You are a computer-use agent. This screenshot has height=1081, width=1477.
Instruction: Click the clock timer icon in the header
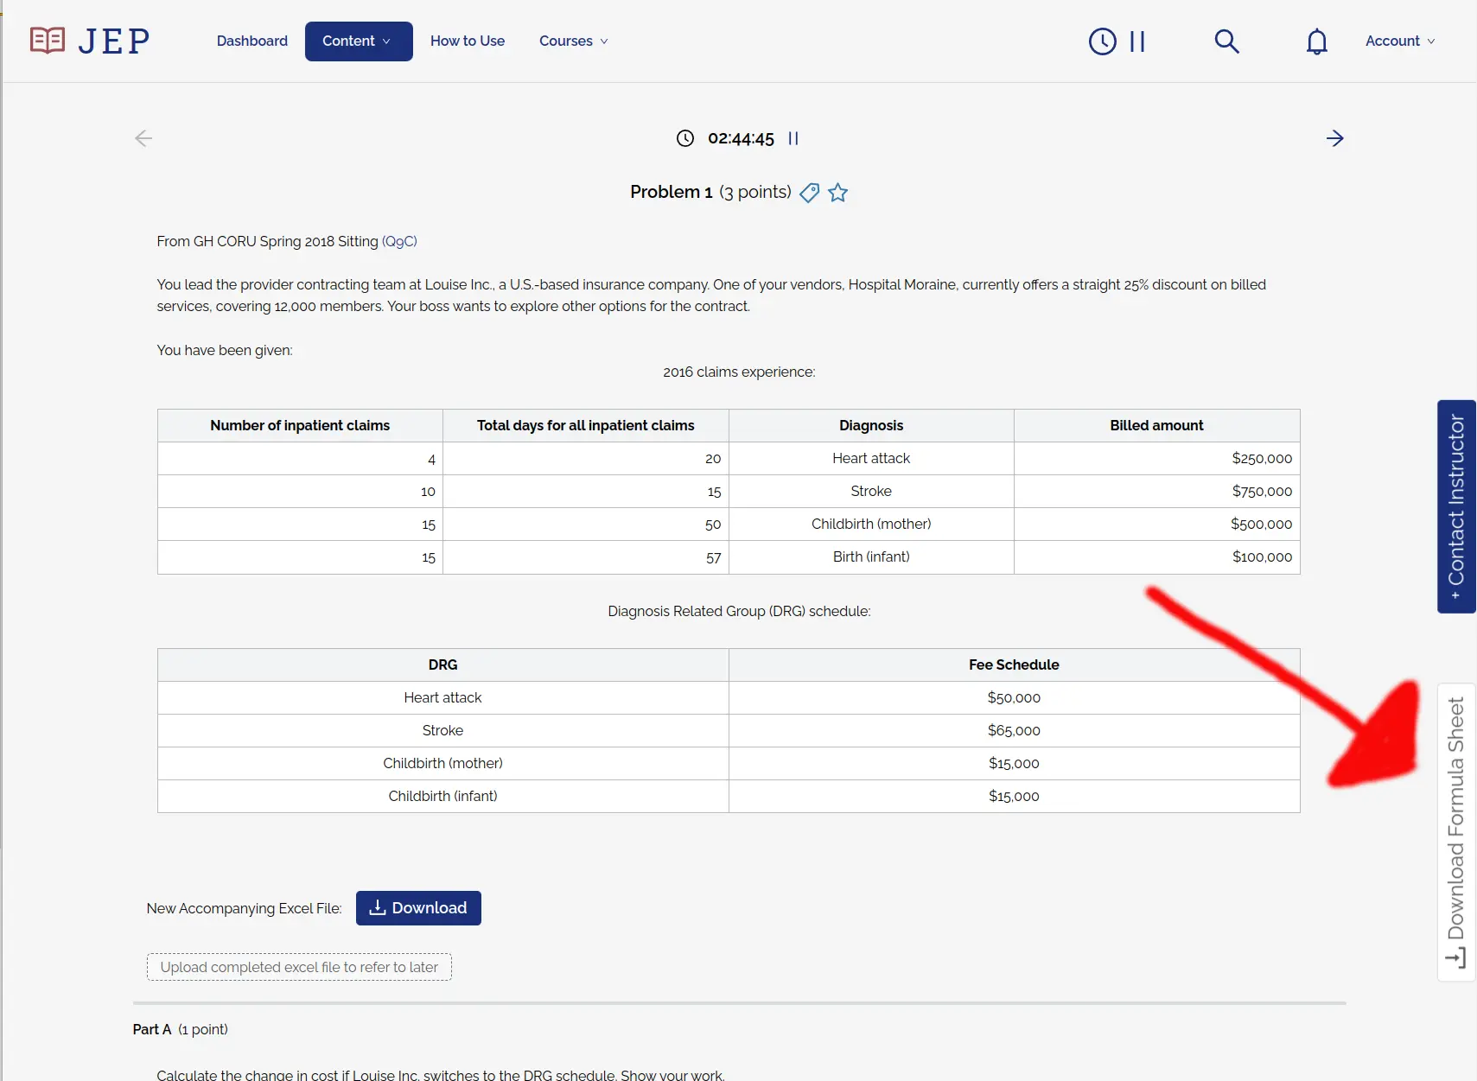click(x=1103, y=41)
